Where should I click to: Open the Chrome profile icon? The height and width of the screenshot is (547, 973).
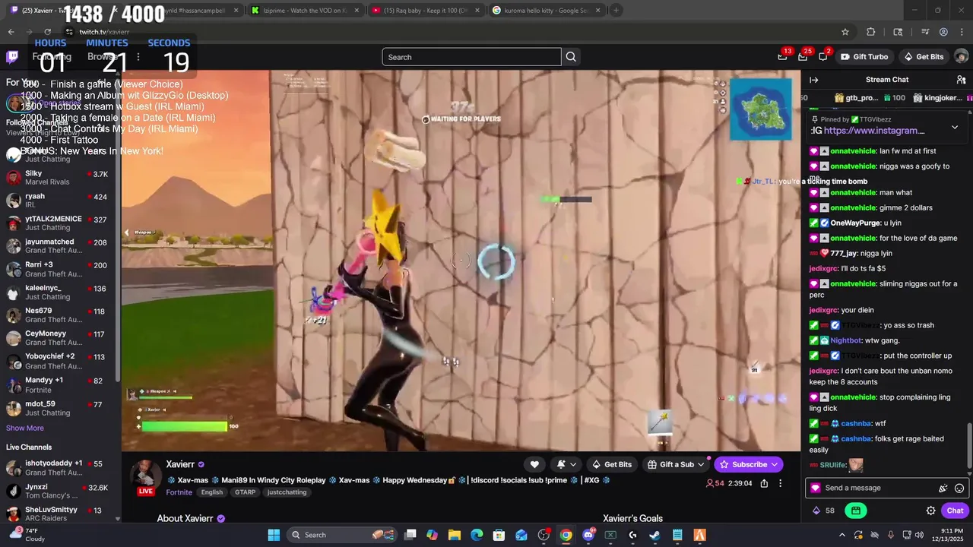tap(943, 32)
